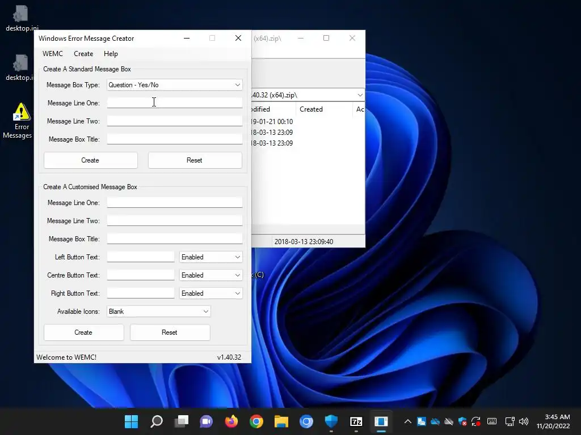Focus customised Message Box Title field
The height and width of the screenshot is (435, 581).
click(175, 239)
